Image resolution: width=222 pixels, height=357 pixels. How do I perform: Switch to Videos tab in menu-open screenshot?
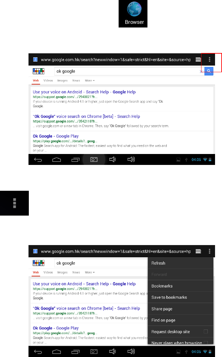(48, 272)
